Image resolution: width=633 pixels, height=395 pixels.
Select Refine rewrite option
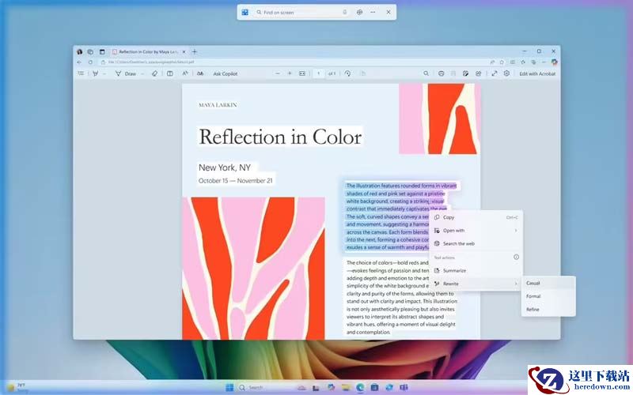pyautogui.click(x=548, y=310)
